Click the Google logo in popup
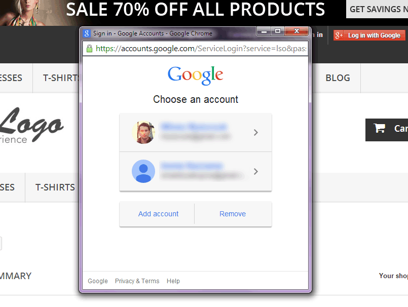 196,75
